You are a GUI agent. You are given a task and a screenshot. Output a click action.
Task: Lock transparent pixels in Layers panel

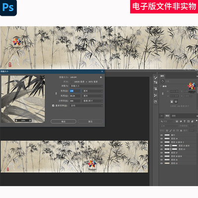click(x=167, y=131)
